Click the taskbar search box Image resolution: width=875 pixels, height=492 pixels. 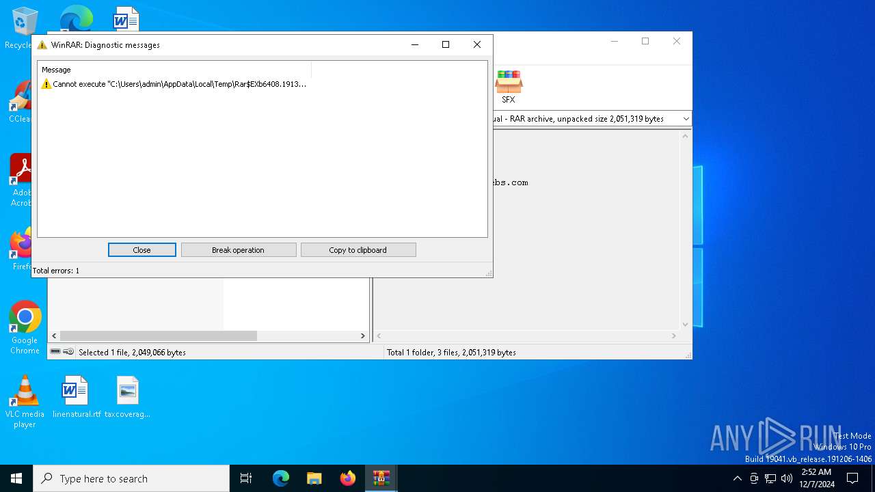tap(131, 478)
